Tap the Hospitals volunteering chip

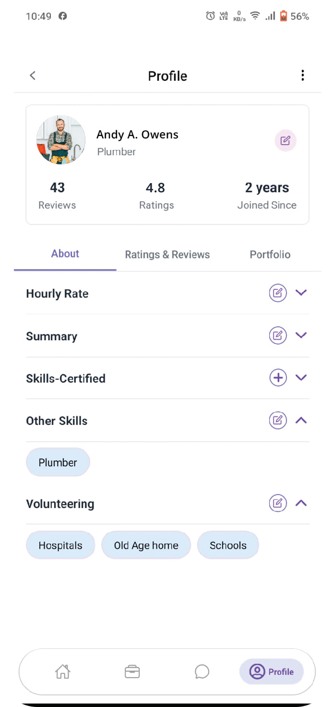click(x=60, y=546)
